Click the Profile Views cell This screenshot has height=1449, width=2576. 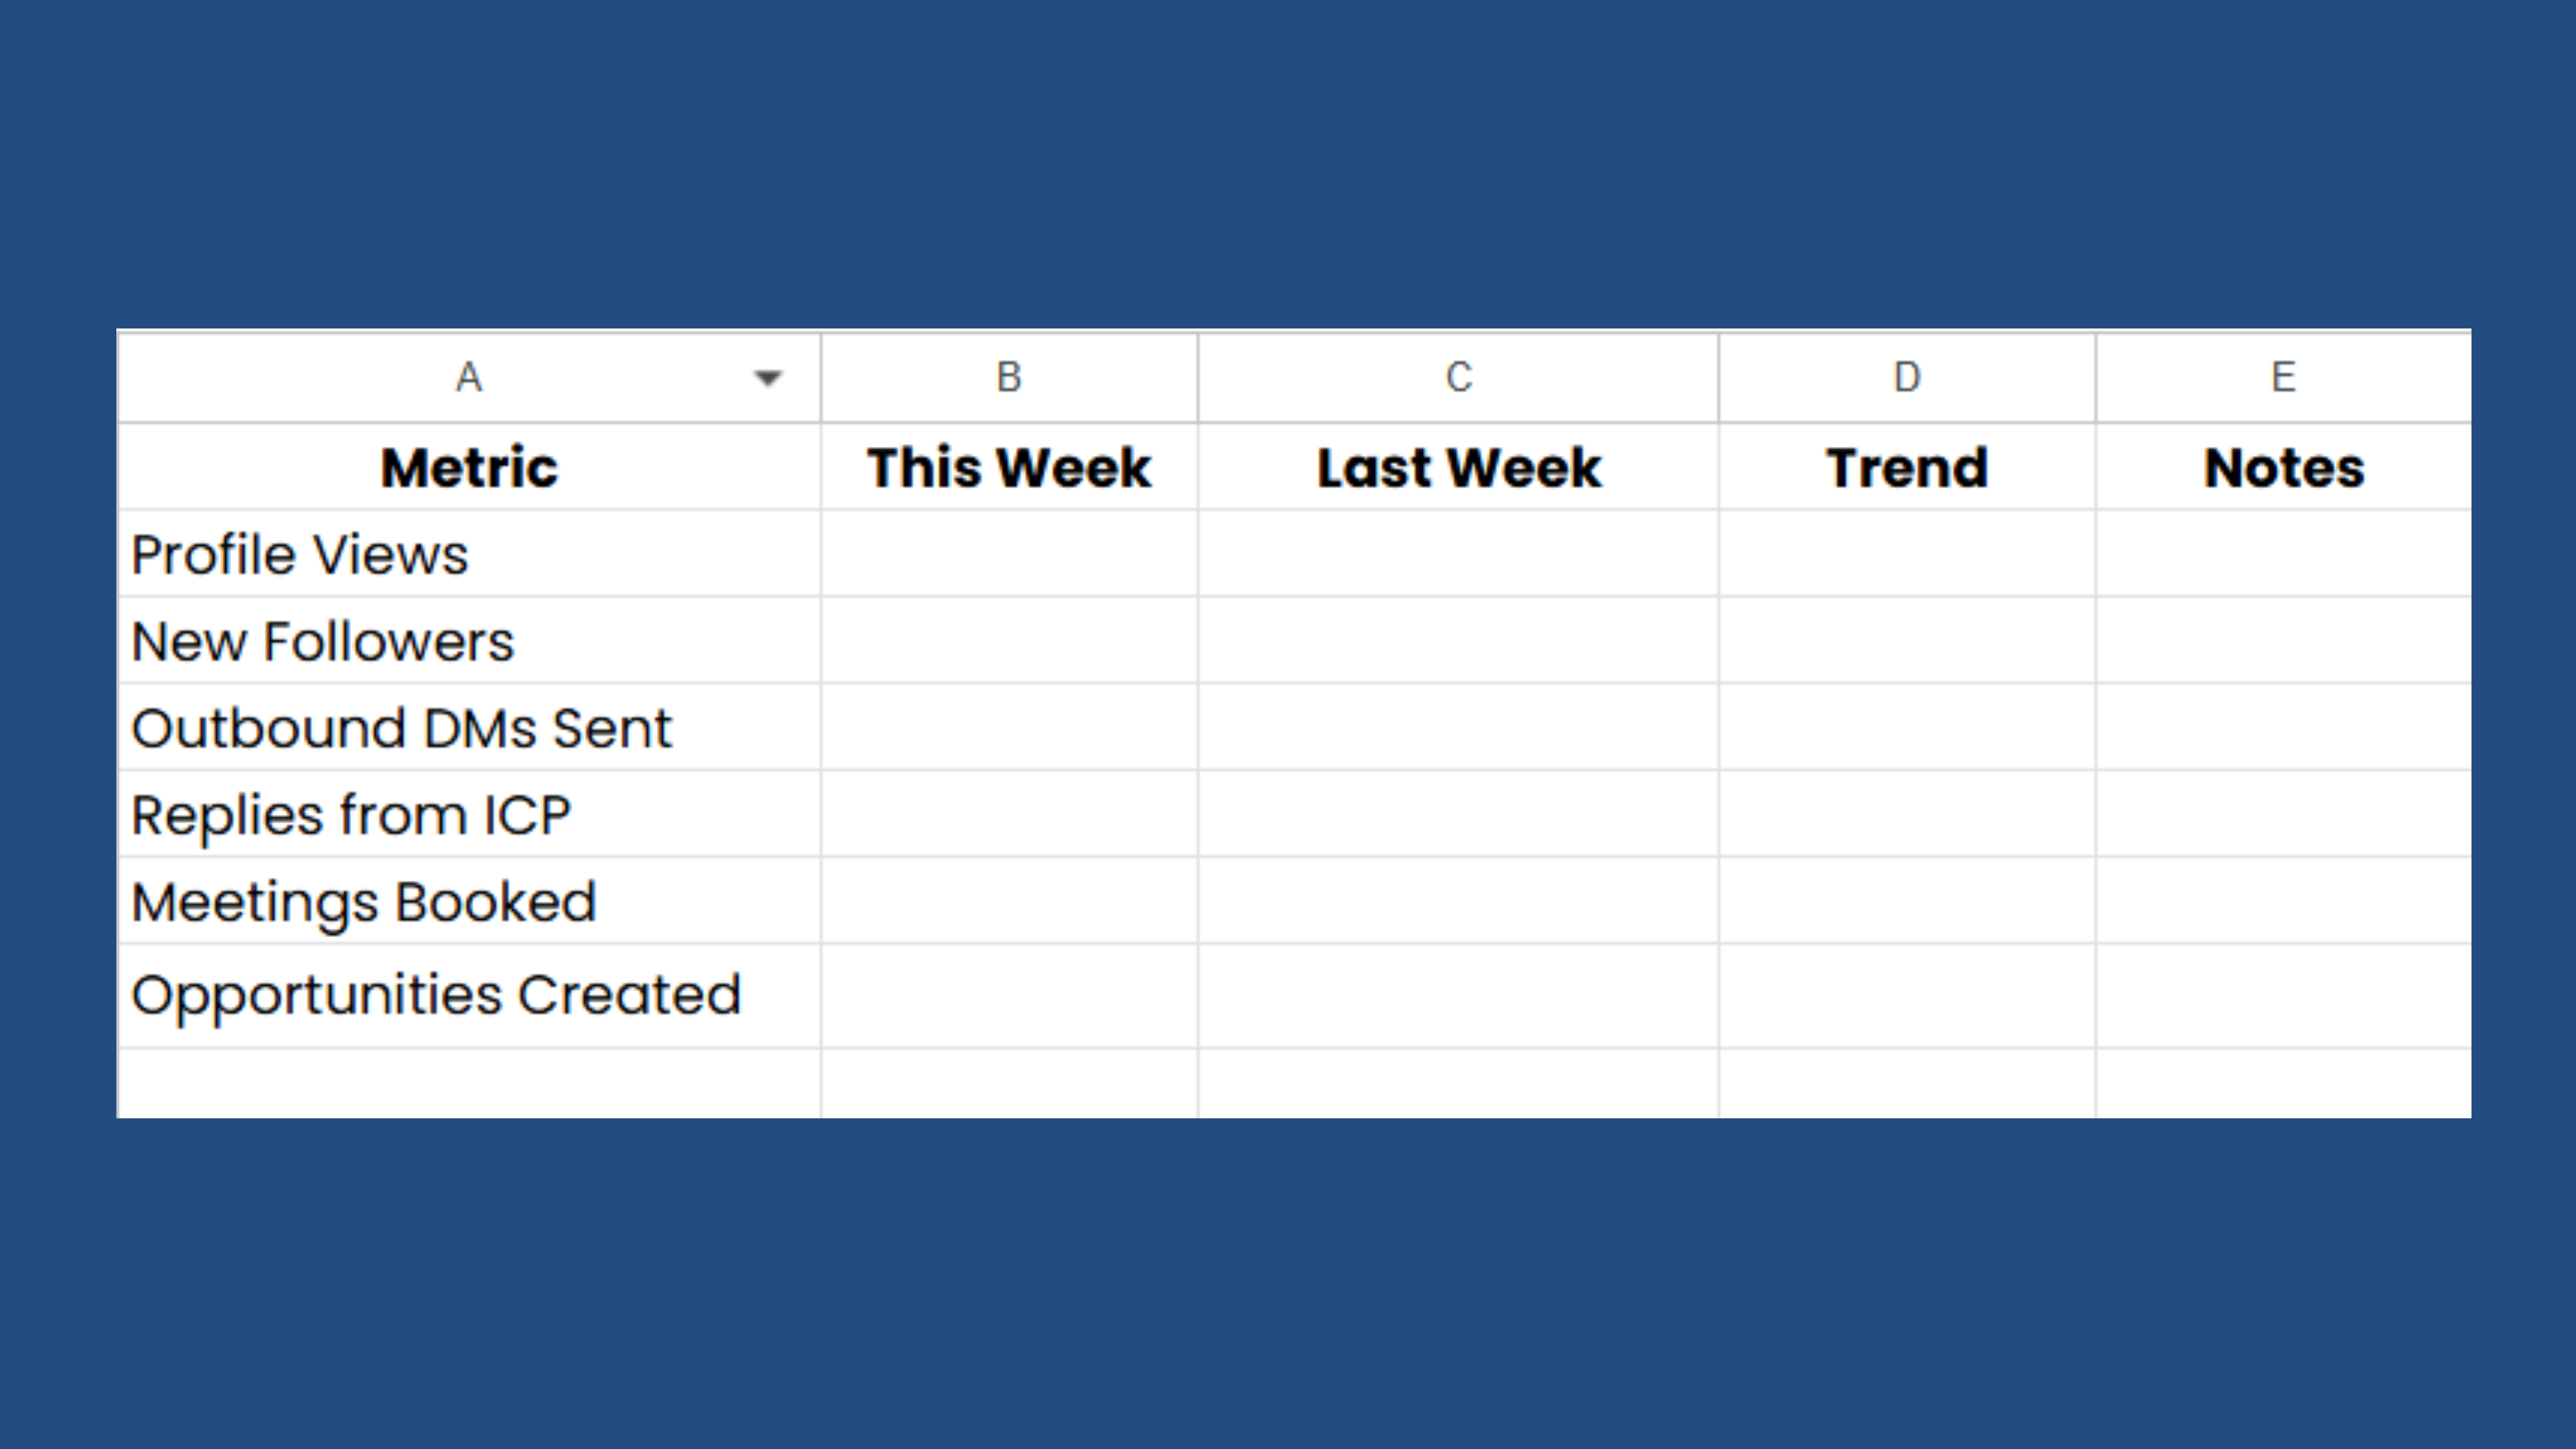click(x=469, y=554)
